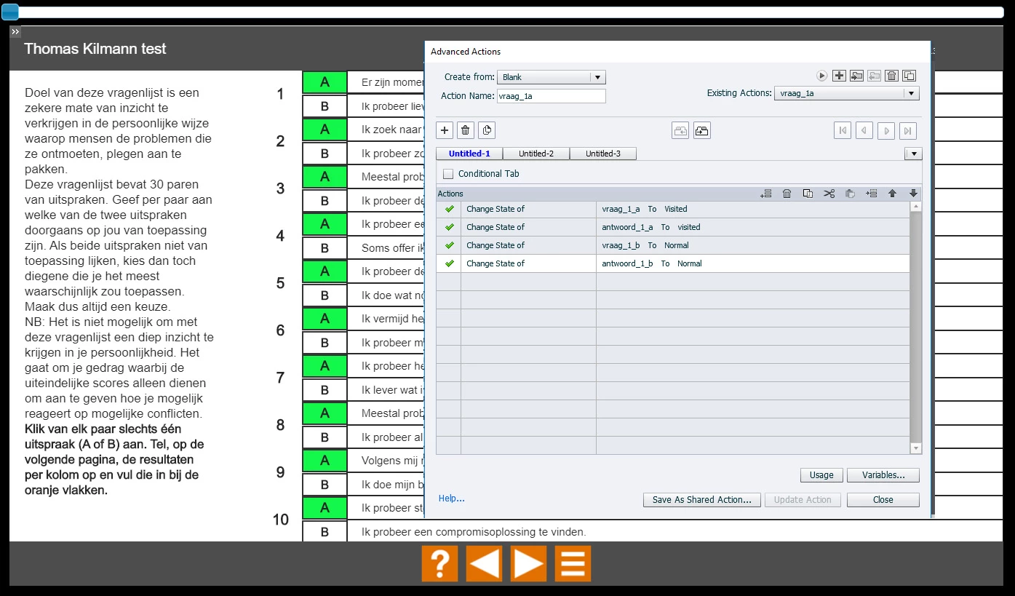Go to the previous decision tab icon
The width and height of the screenshot is (1015, 596).
[x=864, y=130]
